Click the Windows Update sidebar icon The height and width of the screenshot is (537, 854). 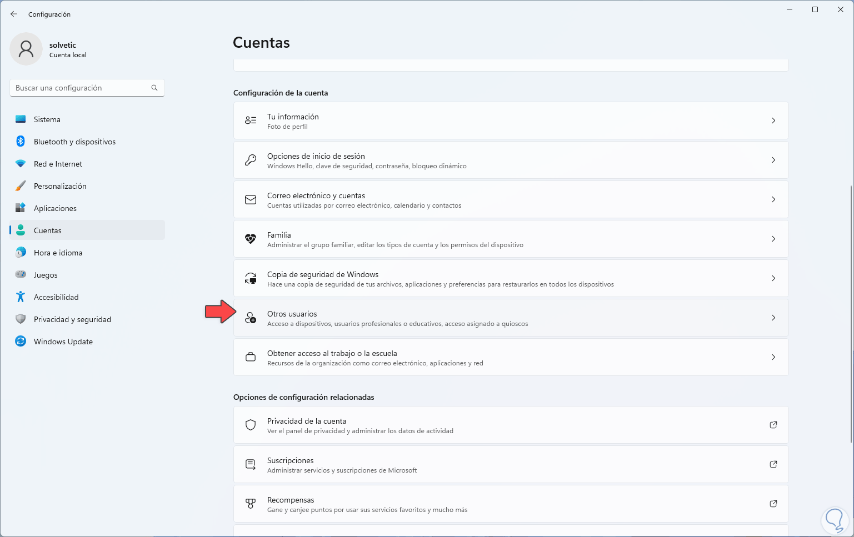point(21,342)
